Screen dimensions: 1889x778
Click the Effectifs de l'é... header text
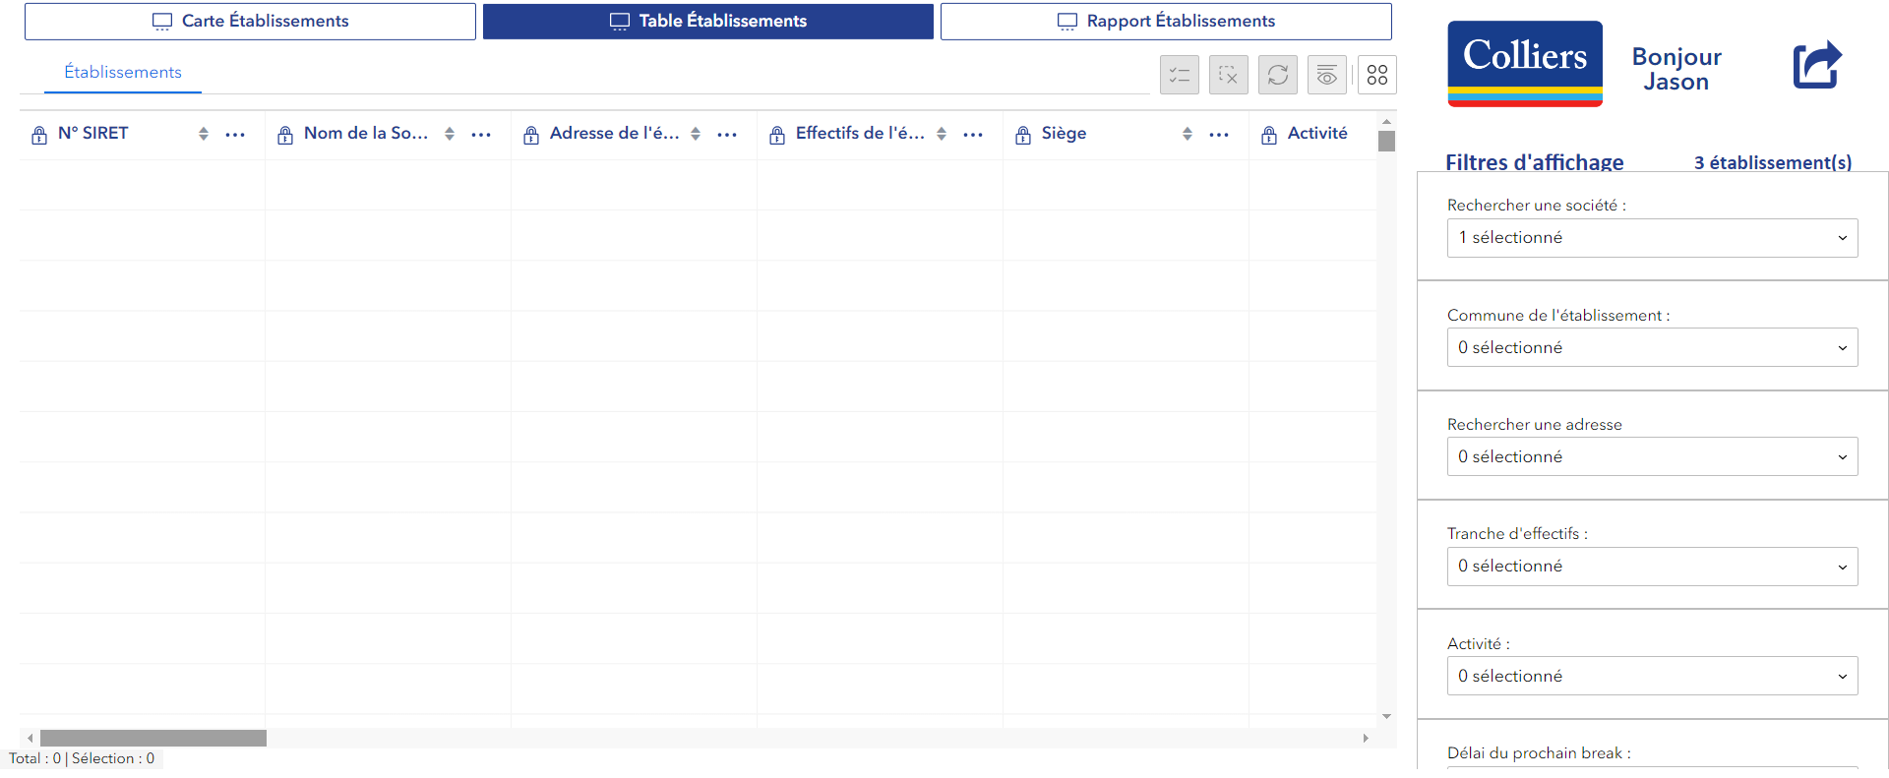click(x=860, y=133)
